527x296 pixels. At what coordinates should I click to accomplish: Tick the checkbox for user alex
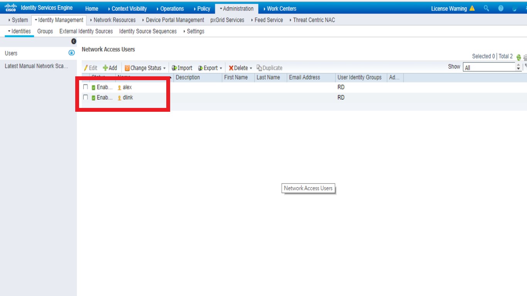86,87
